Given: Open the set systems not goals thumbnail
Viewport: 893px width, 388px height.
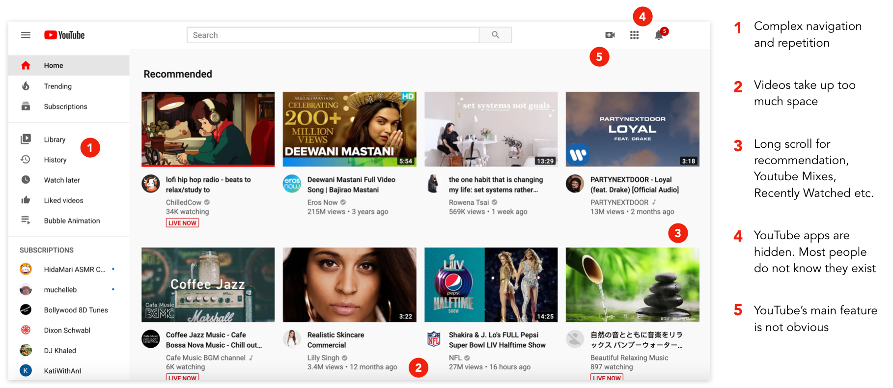Looking at the screenshot, I should click(491, 129).
